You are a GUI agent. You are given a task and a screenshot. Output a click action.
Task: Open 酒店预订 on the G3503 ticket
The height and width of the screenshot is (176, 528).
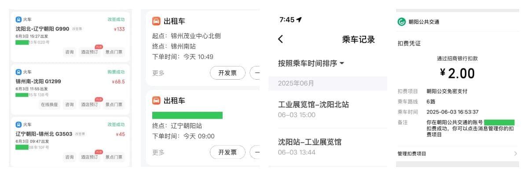click(90, 157)
